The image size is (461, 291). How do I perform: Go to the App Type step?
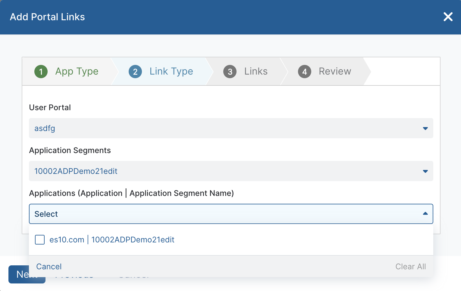pos(77,72)
